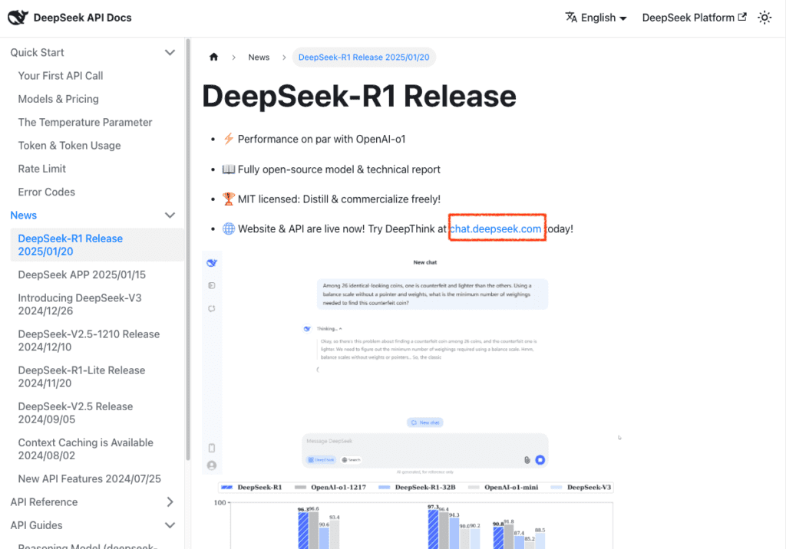Click the send button in chat screenshot
786x549 pixels.
540,459
